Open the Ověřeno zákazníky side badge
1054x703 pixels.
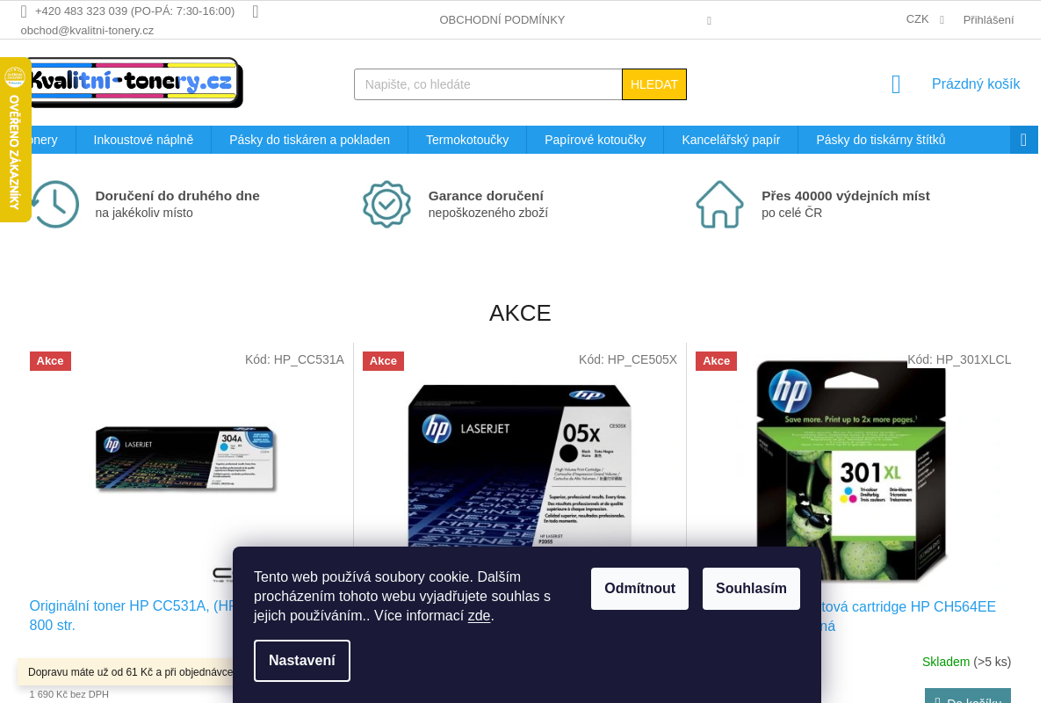(14, 141)
